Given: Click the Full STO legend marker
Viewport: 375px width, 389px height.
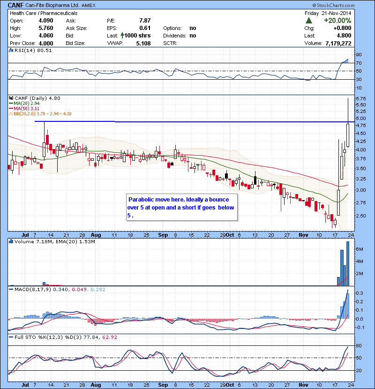Looking at the screenshot, I should [x=11, y=337].
